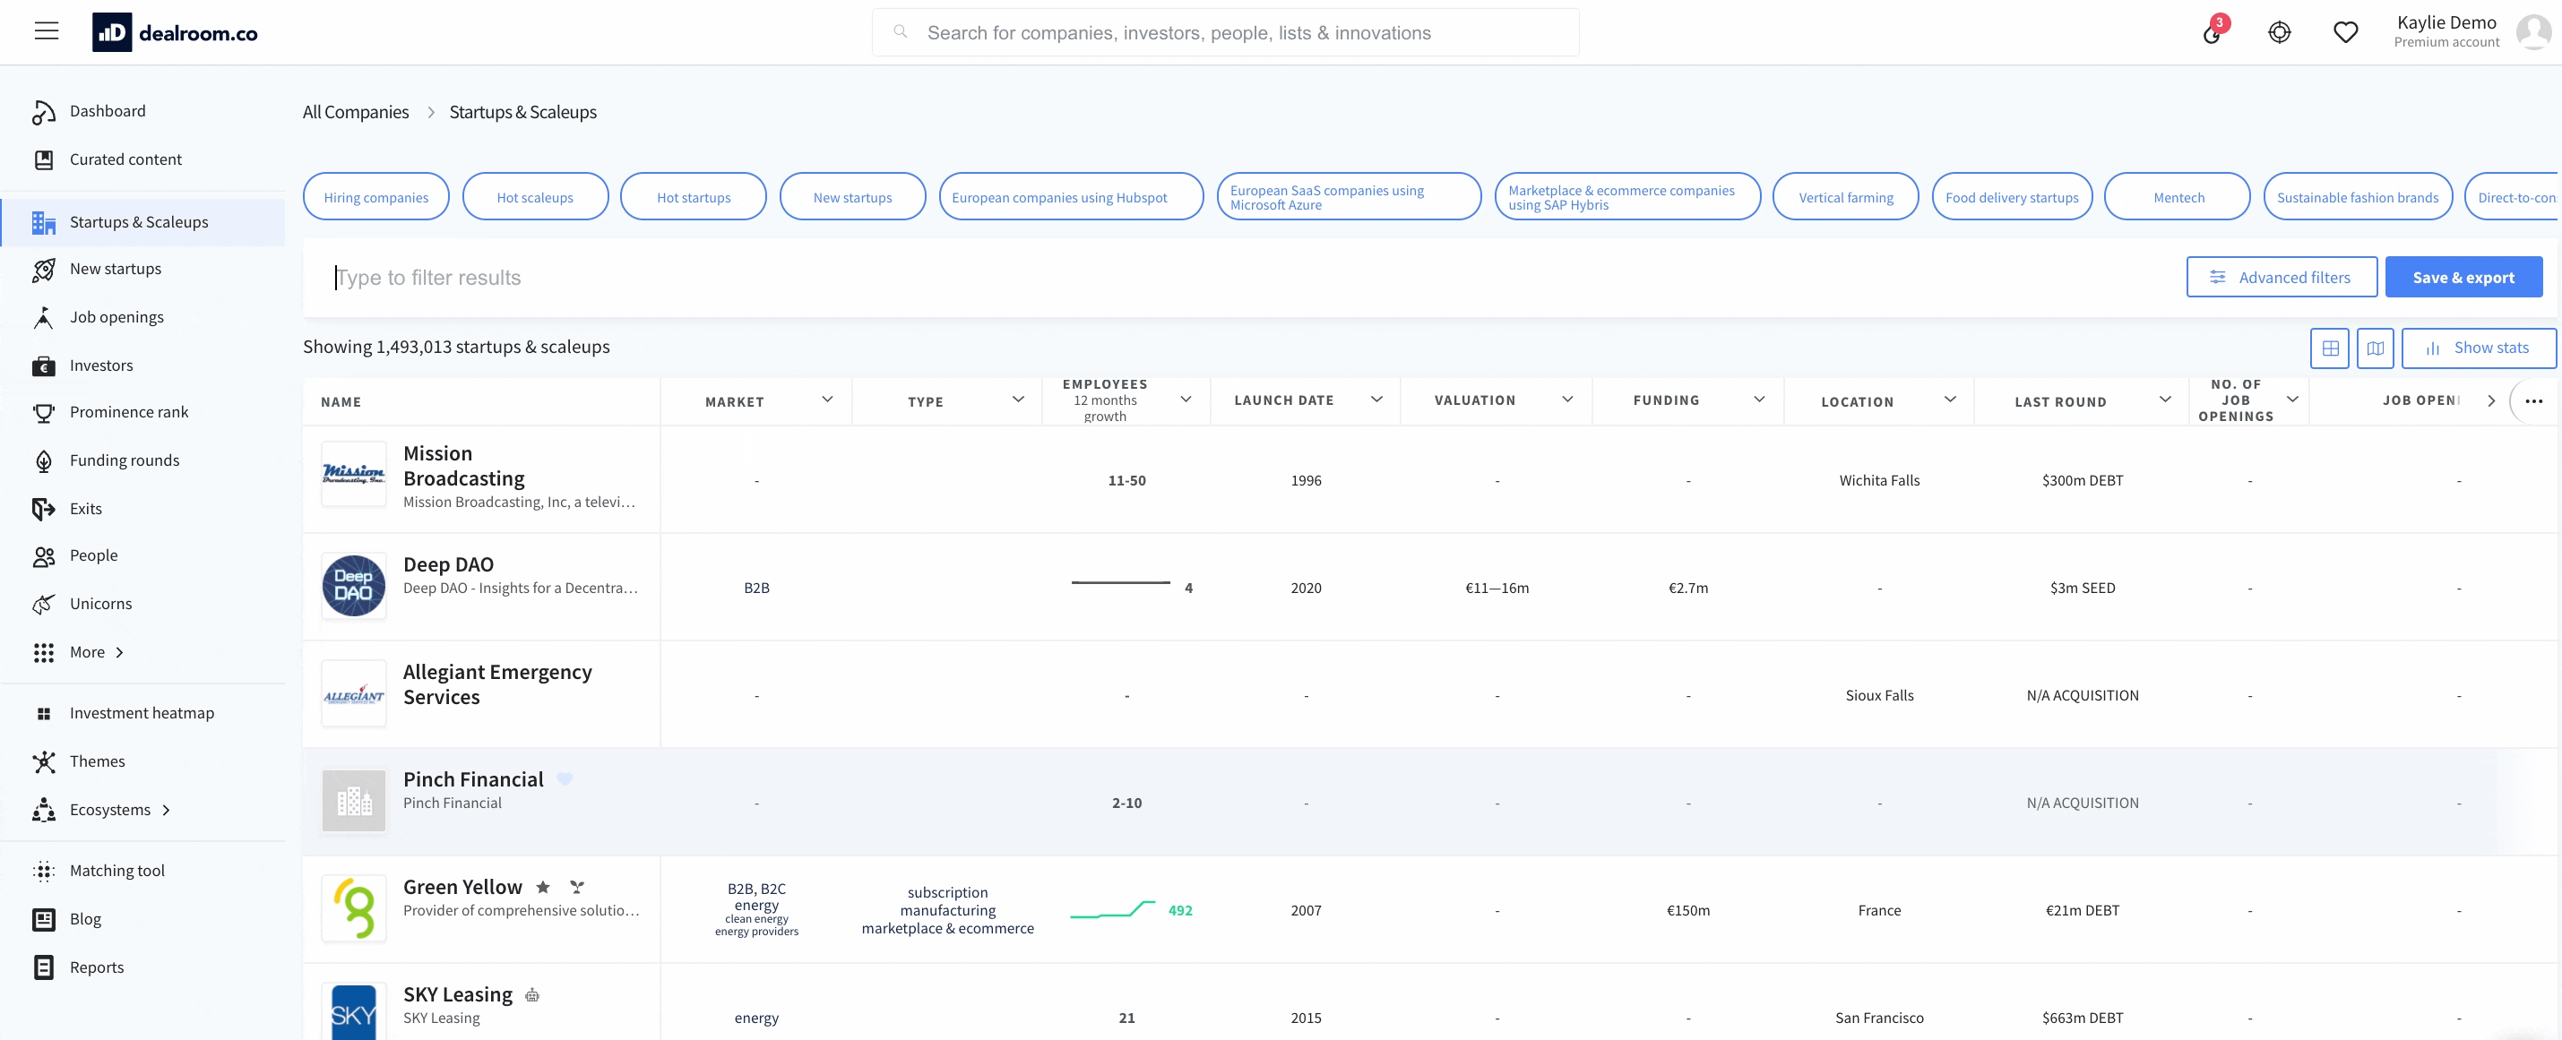Expand the Launch Date column dropdown
Image resolution: width=2562 pixels, height=1040 pixels.
1376,399
